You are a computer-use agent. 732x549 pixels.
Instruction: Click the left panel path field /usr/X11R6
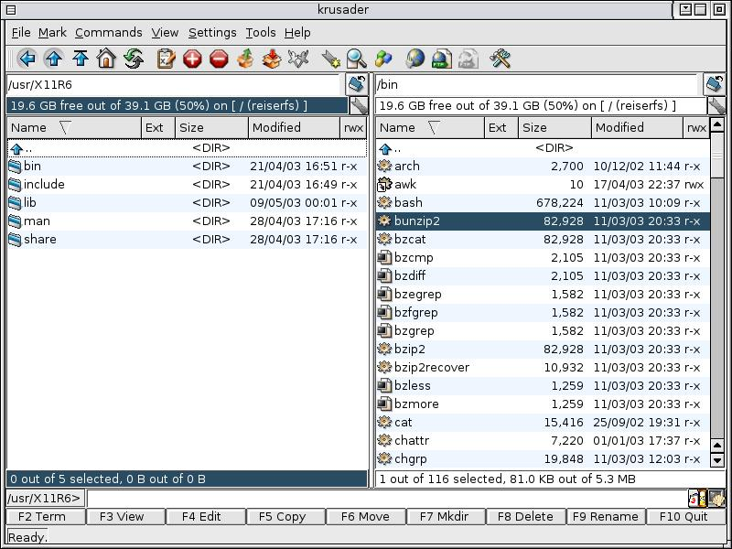click(x=174, y=85)
